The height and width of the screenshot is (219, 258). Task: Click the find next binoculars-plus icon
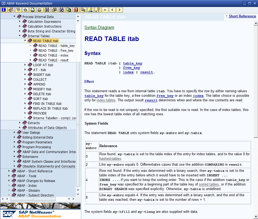coord(62,10)
